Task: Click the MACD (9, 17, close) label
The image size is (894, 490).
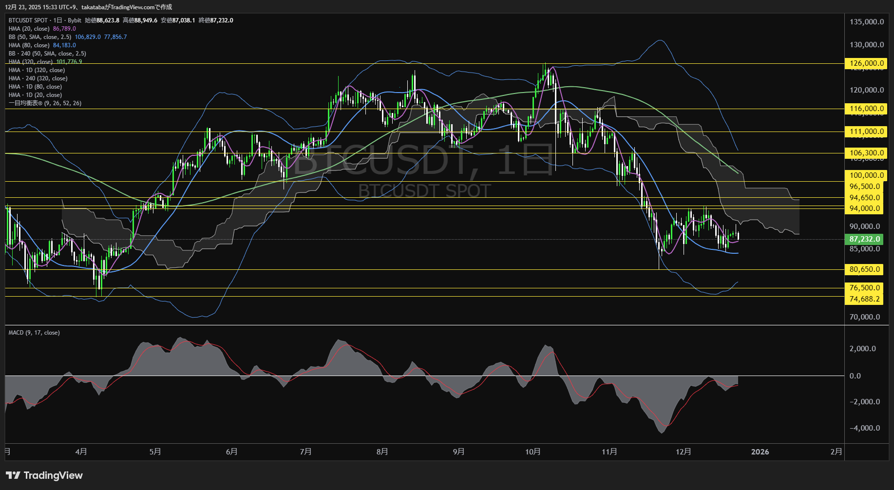Action: [34, 333]
